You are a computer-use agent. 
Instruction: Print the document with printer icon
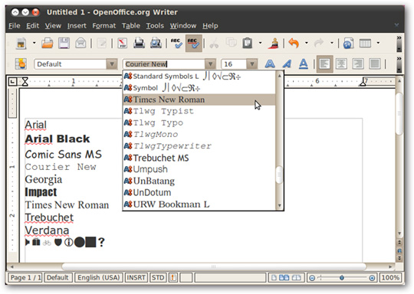139,43
